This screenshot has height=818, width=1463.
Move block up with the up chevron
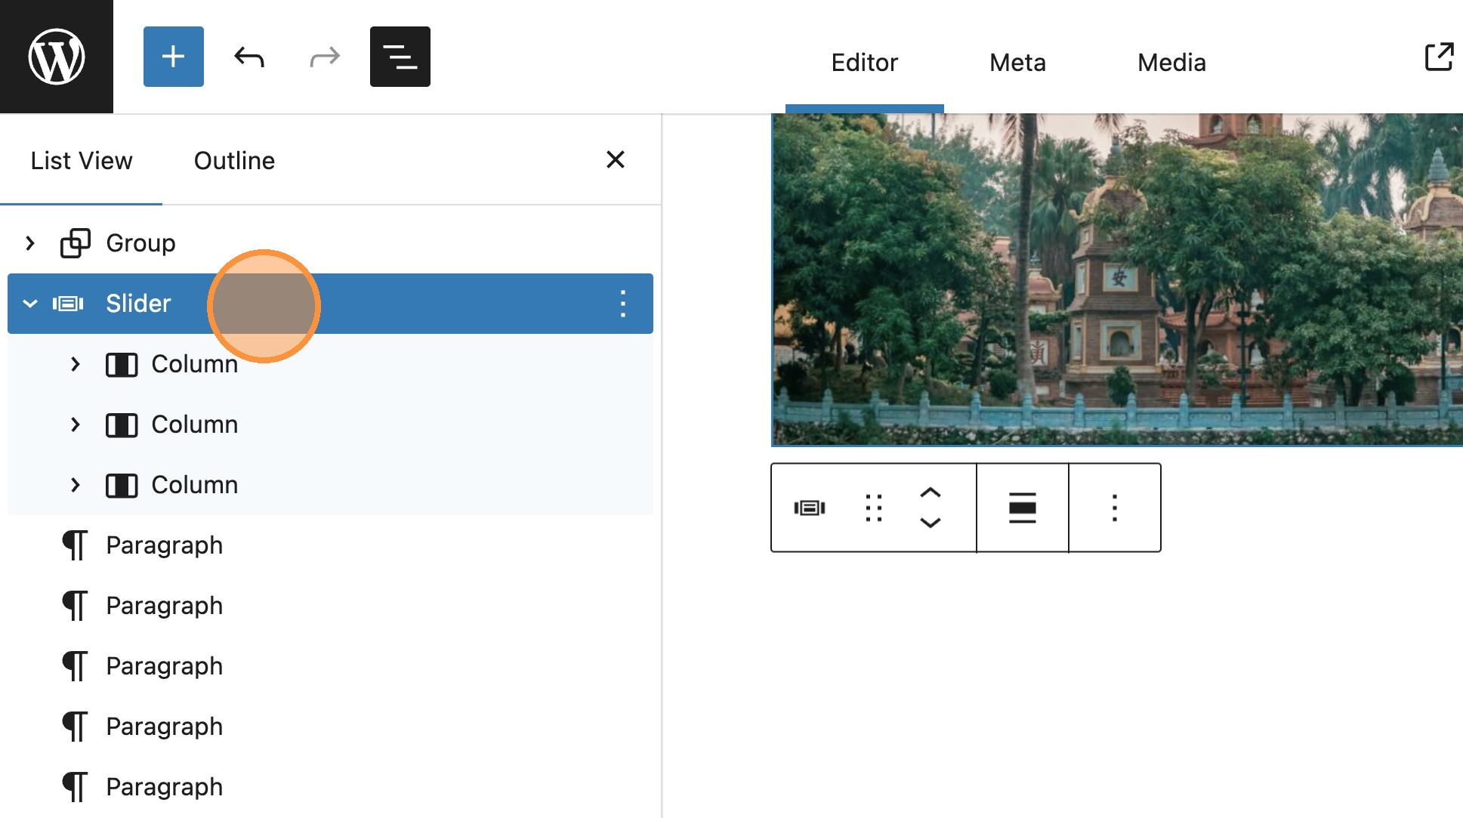pos(931,492)
